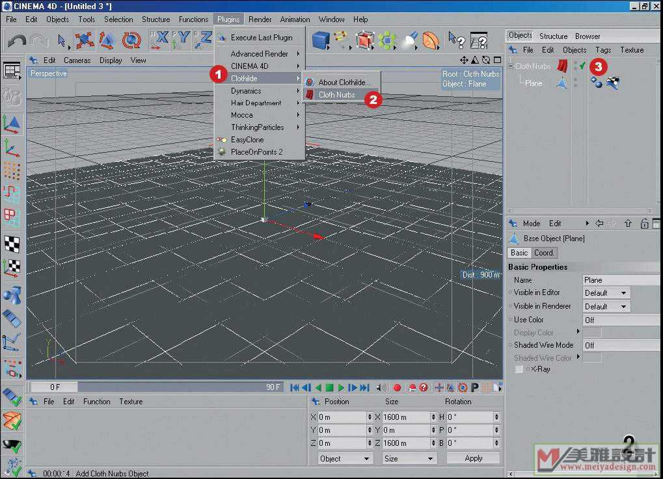Click the Name field containing Plane
Image resolution: width=663 pixels, height=479 pixels.
pyautogui.click(x=621, y=280)
